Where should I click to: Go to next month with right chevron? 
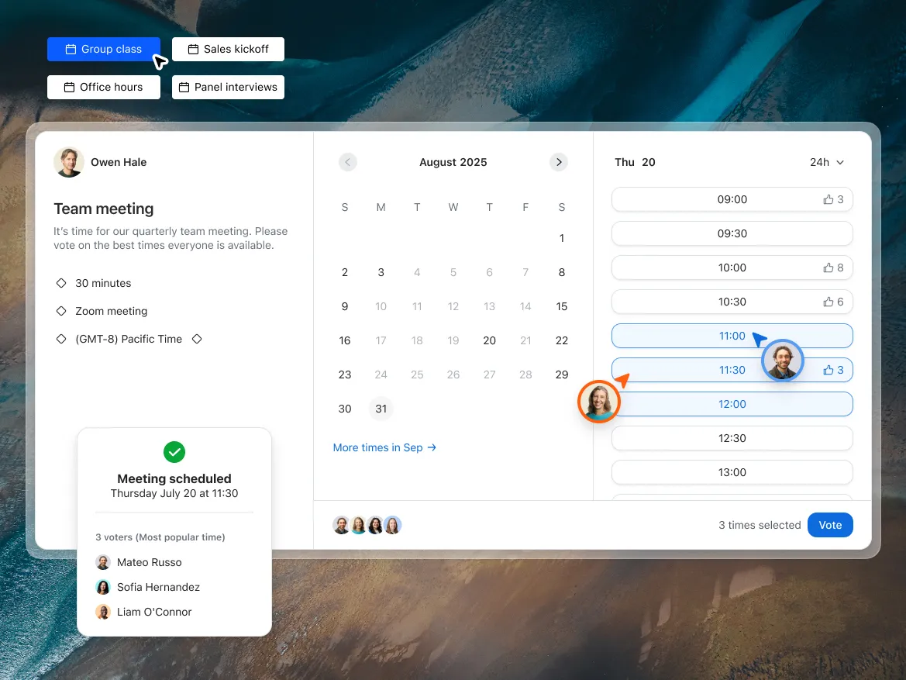tap(559, 163)
